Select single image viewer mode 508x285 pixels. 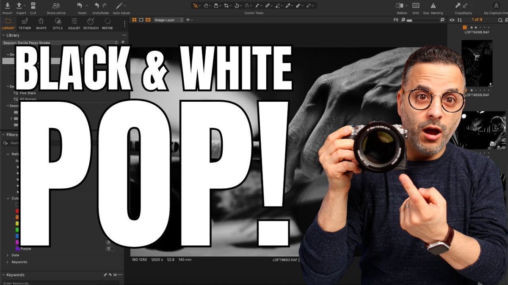pyautogui.click(x=141, y=20)
